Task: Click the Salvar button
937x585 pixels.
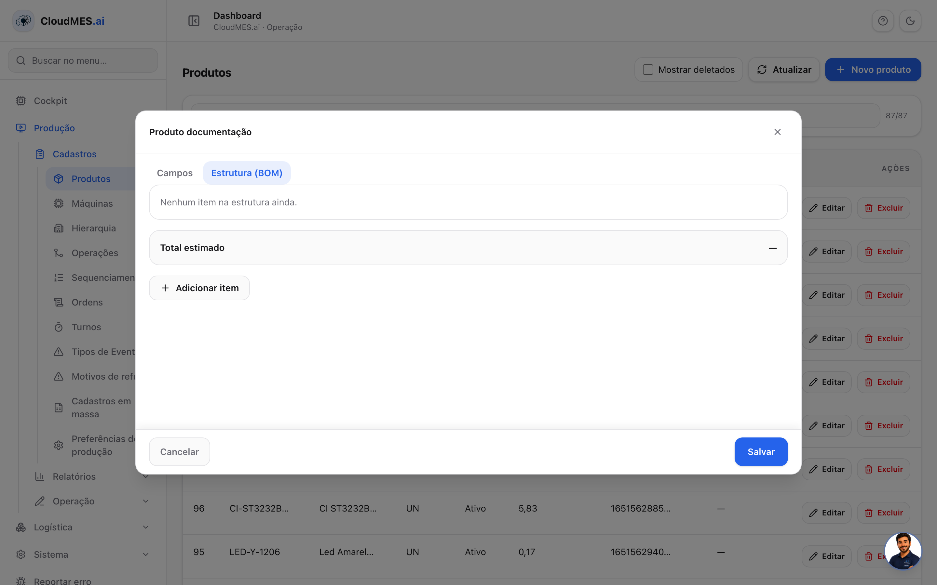Action: coord(761,451)
